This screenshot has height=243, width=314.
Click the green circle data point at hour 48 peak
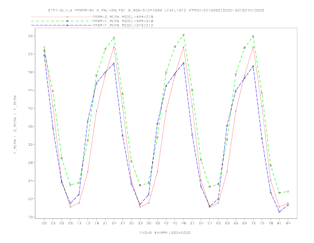[184, 35]
